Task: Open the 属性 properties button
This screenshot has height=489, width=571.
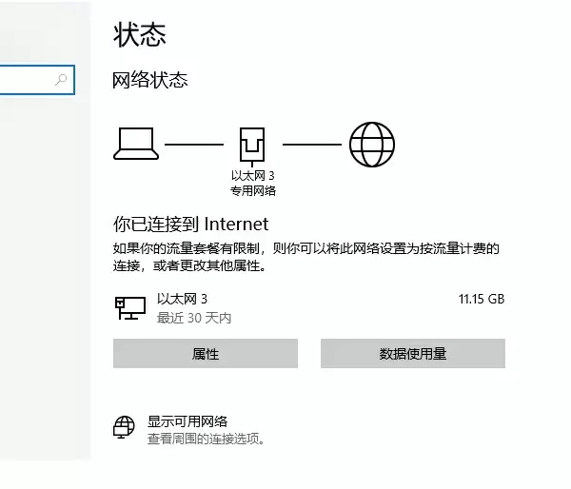Action: (205, 354)
